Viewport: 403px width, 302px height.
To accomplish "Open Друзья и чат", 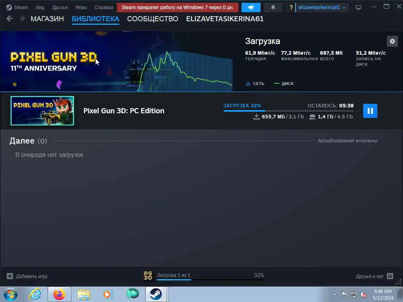I will (370, 276).
